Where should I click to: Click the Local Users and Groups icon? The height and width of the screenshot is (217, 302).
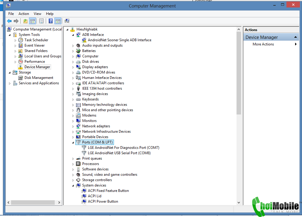(x=21, y=56)
